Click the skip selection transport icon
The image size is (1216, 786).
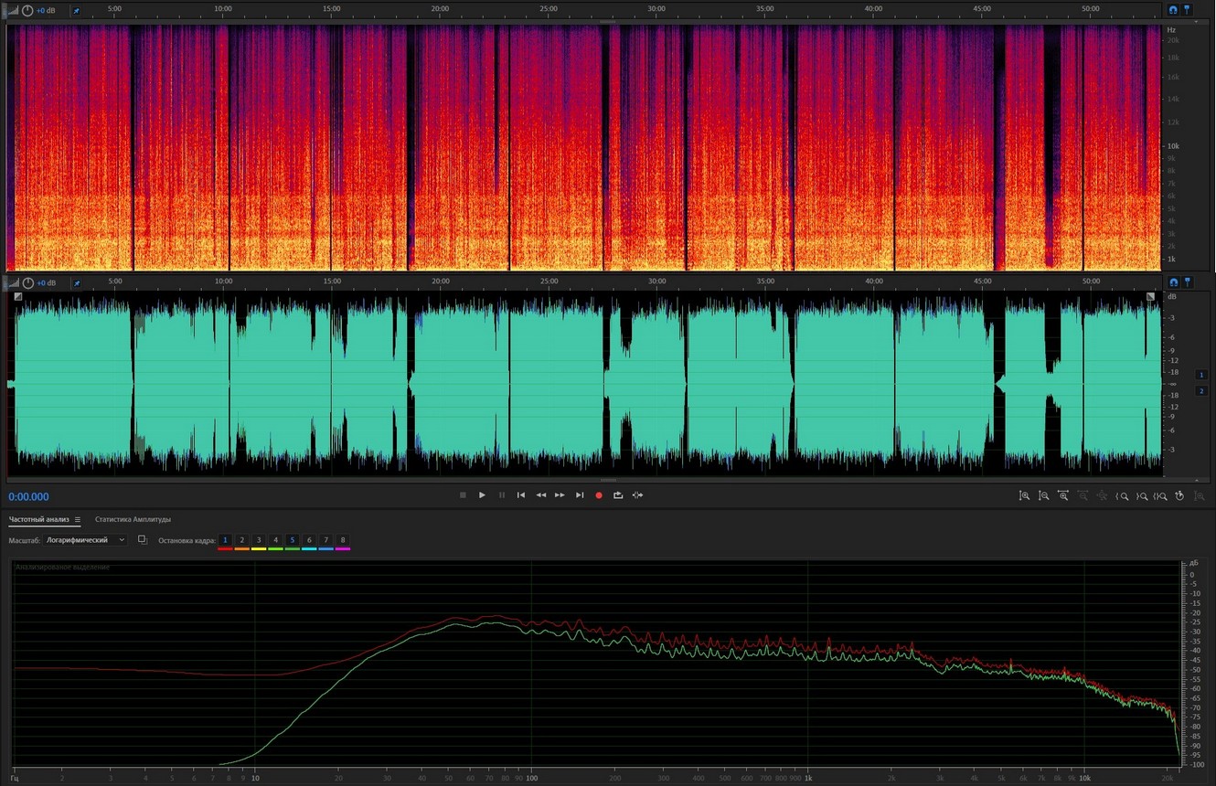(637, 495)
